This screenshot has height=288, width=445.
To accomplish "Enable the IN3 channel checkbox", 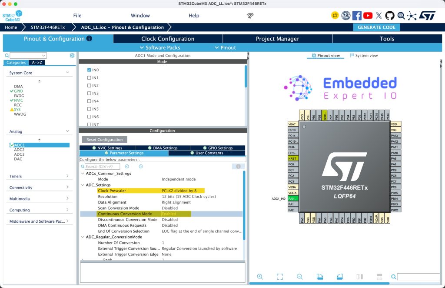I will click(x=89, y=93).
